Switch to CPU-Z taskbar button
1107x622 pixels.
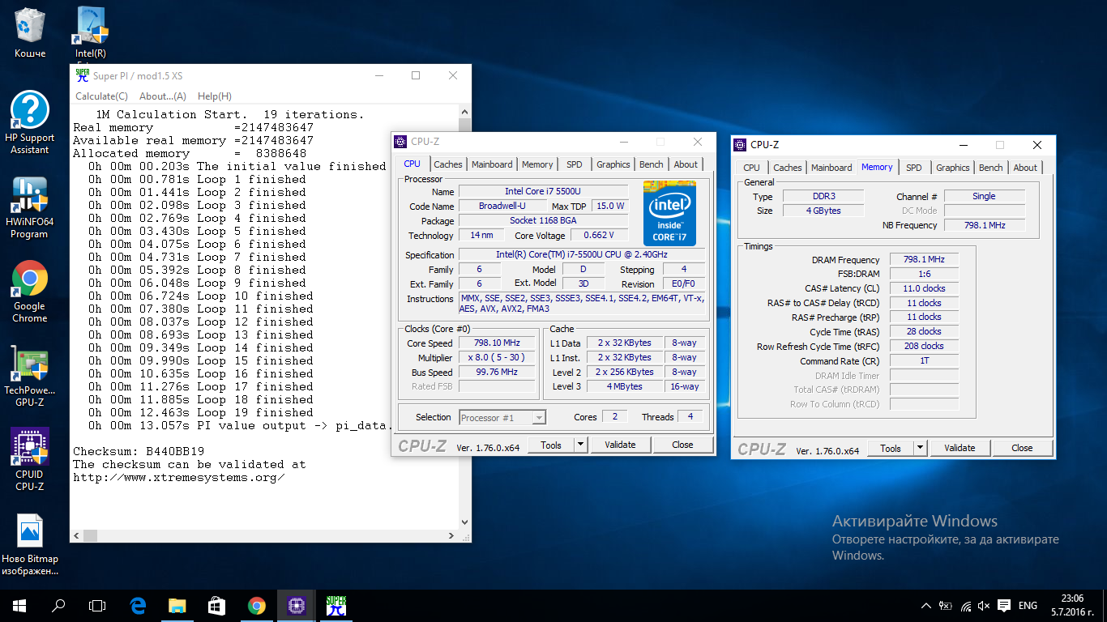point(296,606)
